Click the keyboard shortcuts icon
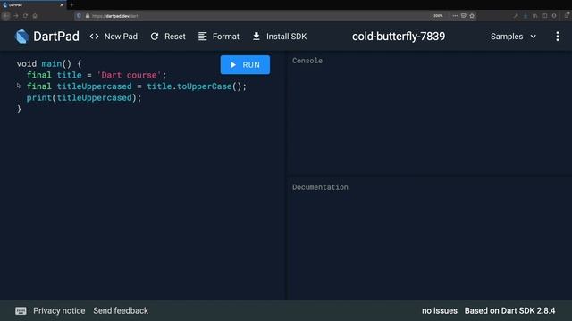This screenshot has height=321, width=572. [x=21, y=311]
